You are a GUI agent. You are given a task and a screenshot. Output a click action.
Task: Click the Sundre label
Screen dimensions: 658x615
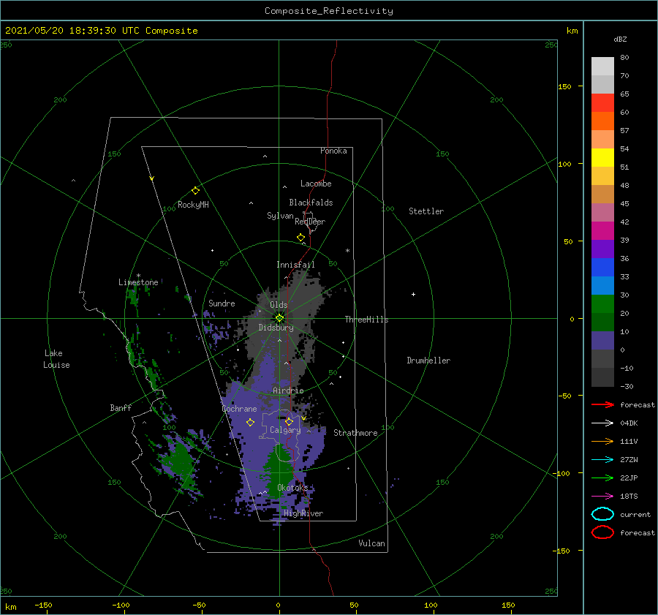click(222, 303)
